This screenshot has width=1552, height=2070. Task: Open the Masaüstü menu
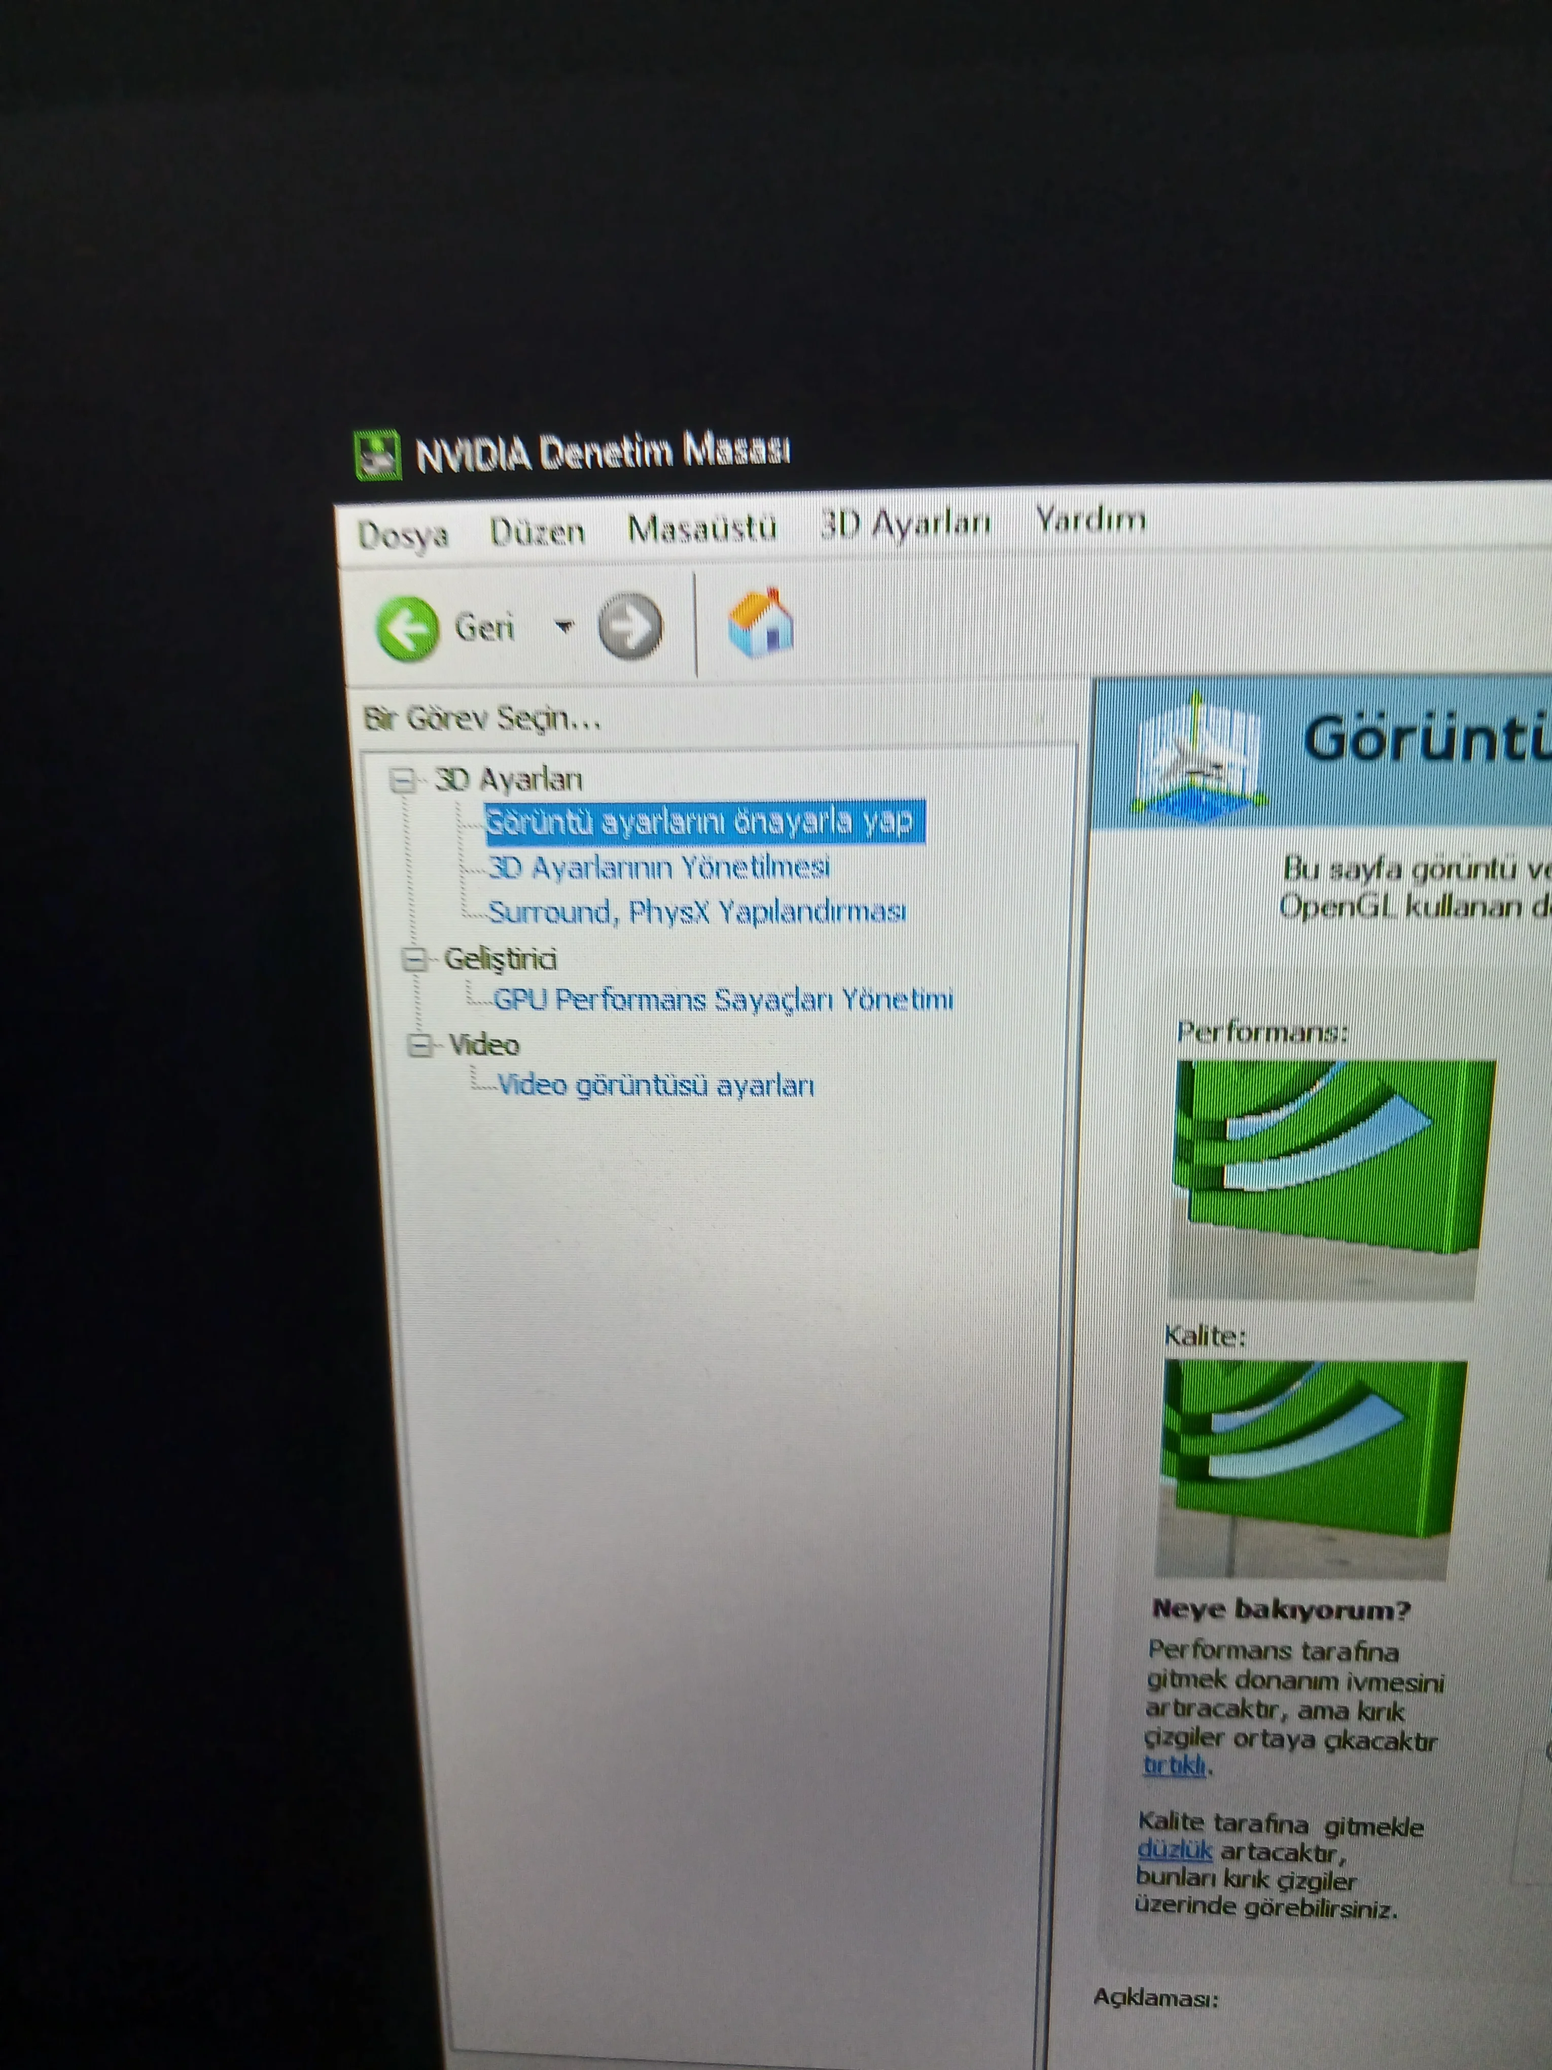701,528
